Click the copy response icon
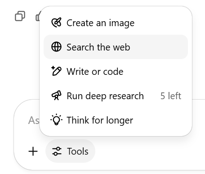 (20, 16)
